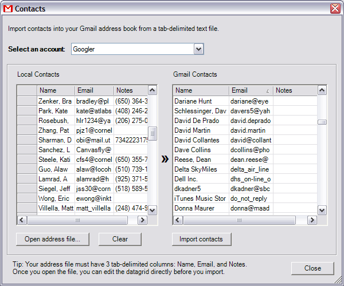Click the name cell 'Rosebush,'
Viewport: 344px width, 286px height.
click(x=56, y=121)
